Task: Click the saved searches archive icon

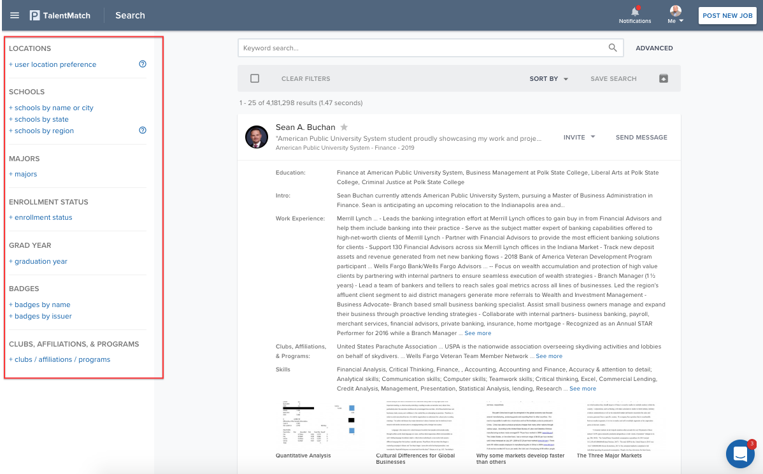Action: coord(663,78)
